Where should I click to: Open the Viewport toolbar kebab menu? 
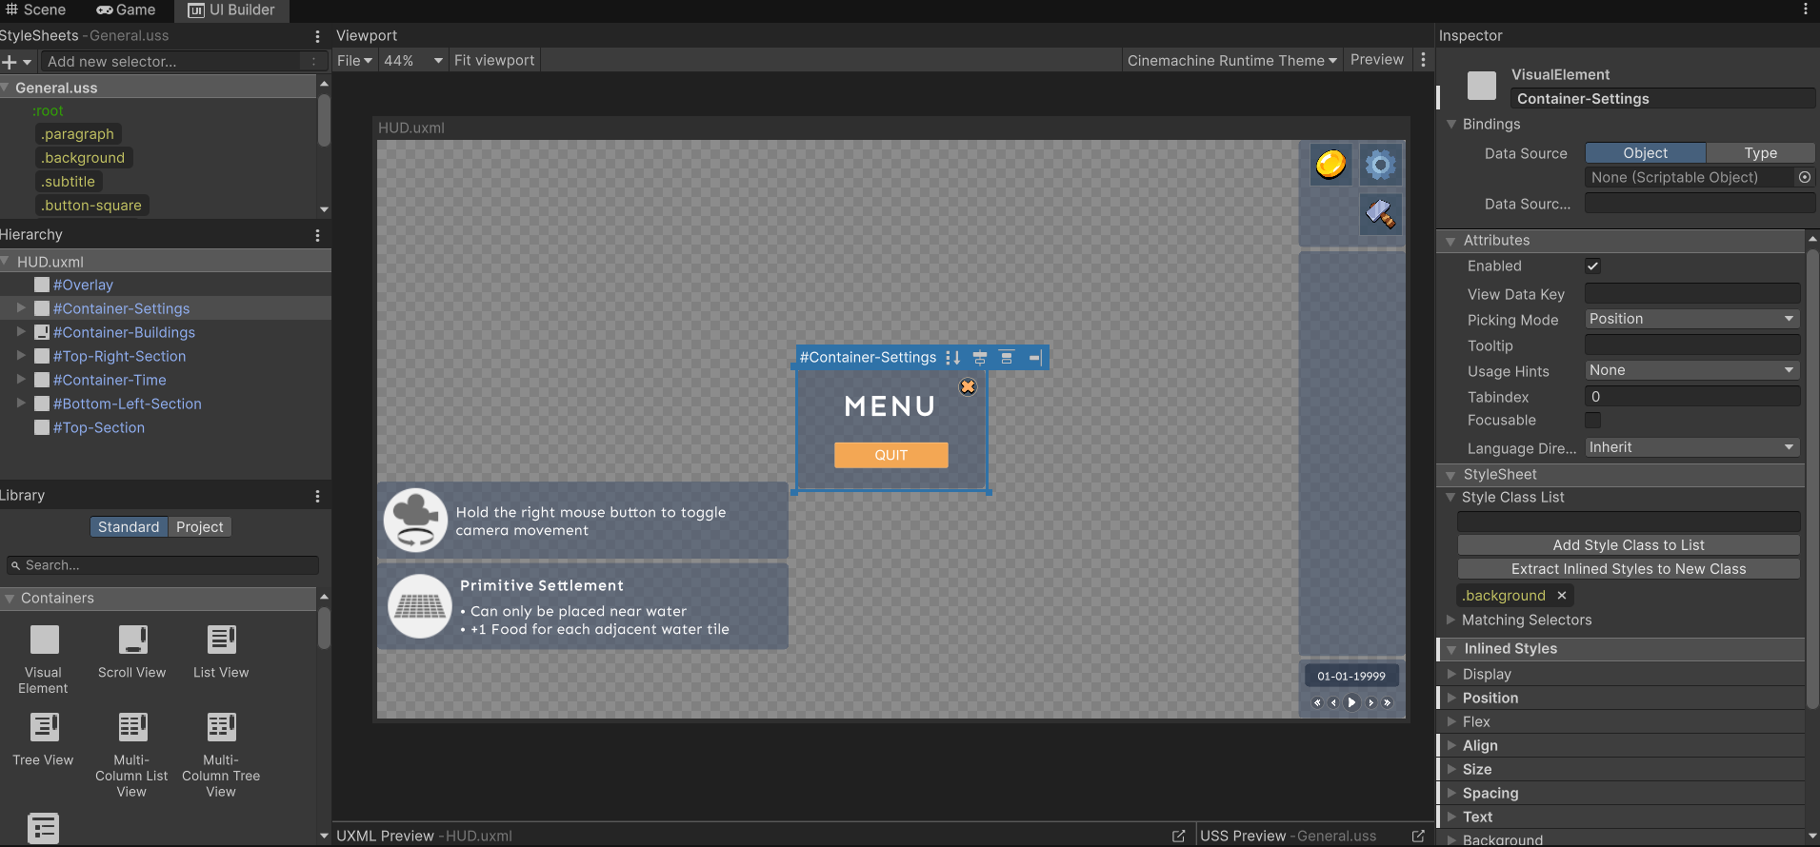(1423, 60)
